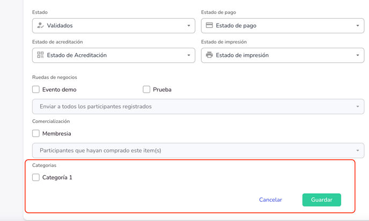Viewport: 369px width, 221px height.
Task: Expand the Estado de impresión dropdown arrow
Action: click(358, 55)
